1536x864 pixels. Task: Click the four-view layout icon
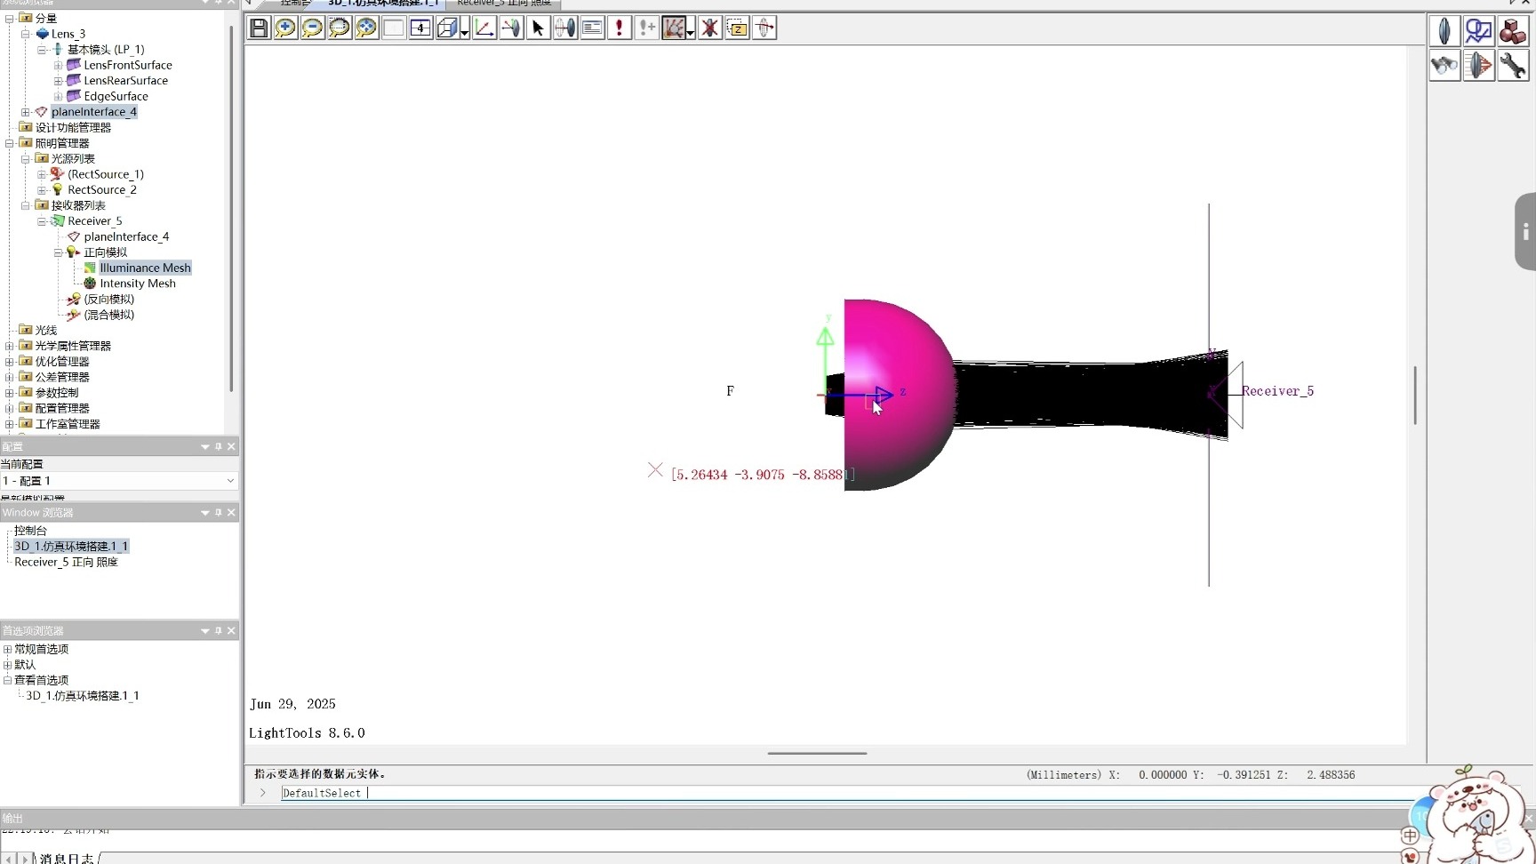pos(420,28)
